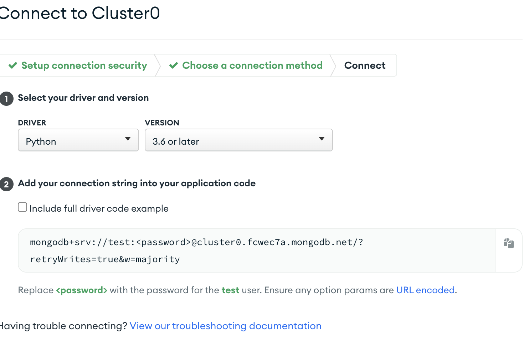529x357 pixels.
Task: Click the green <password> placeholder in instructions
Action: (x=82, y=290)
